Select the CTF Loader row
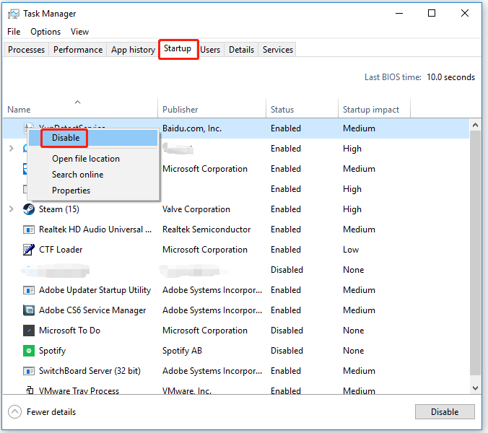The image size is (488, 433). pyautogui.click(x=236, y=250)
